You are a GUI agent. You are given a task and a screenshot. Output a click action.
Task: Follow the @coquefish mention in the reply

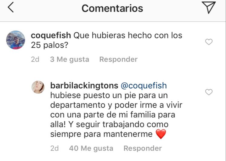[x=144, y=86]
